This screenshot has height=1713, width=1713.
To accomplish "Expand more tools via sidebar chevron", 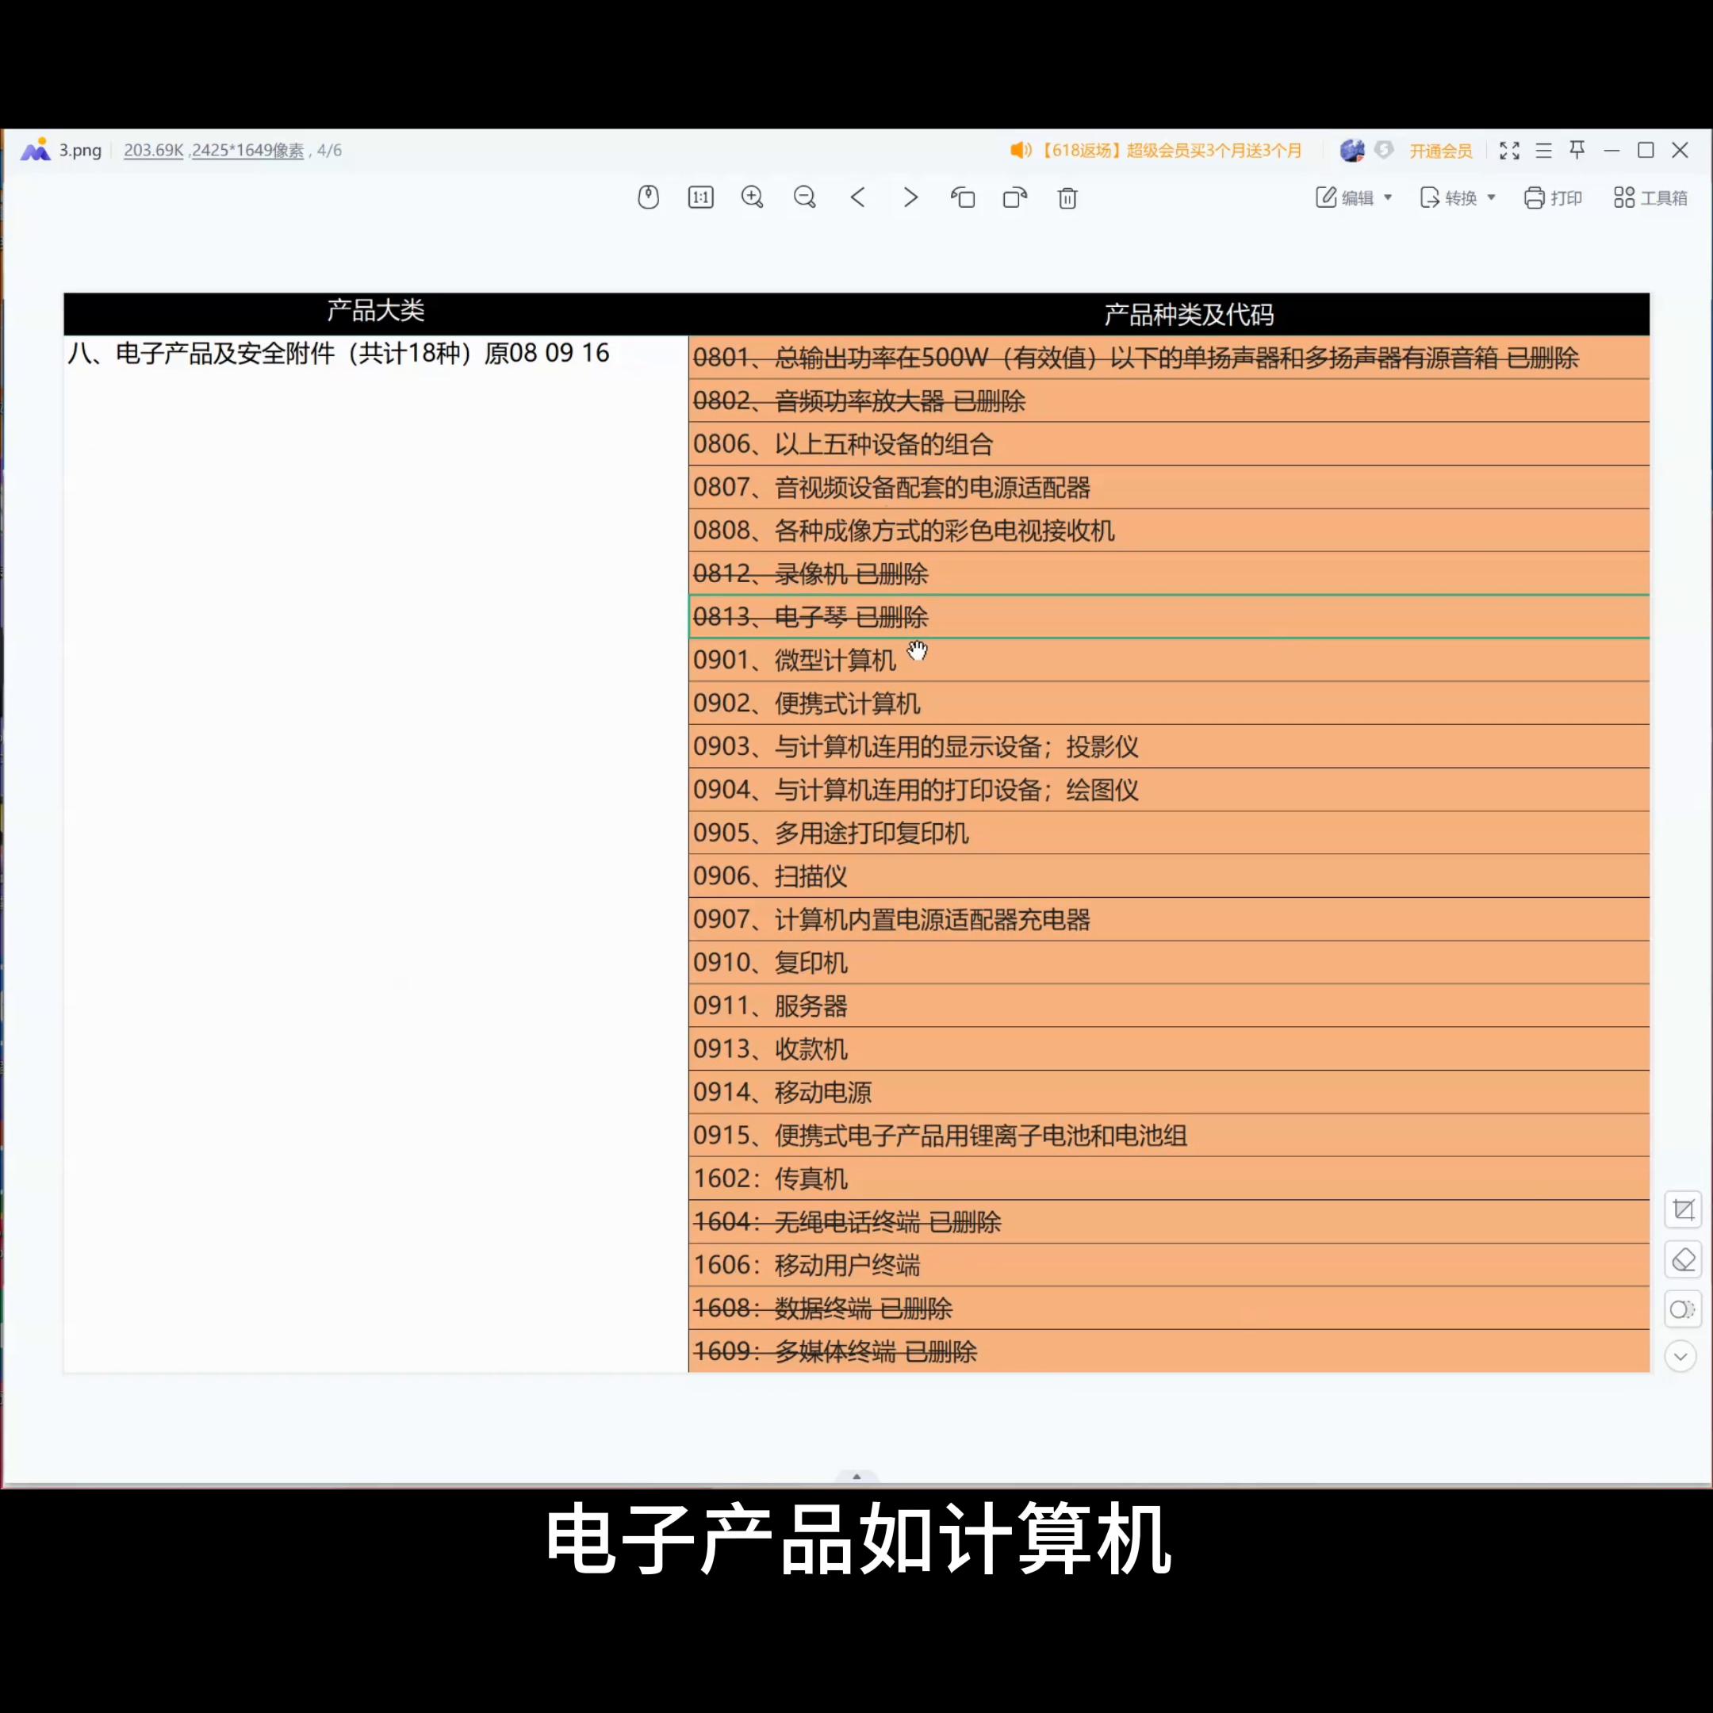I will click(1680, 1357).
